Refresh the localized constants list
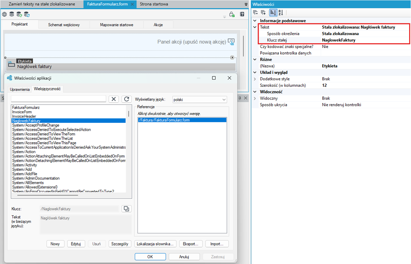The image size is (411, 264). point(126,99)
